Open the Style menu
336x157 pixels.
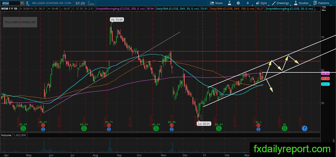261,3
